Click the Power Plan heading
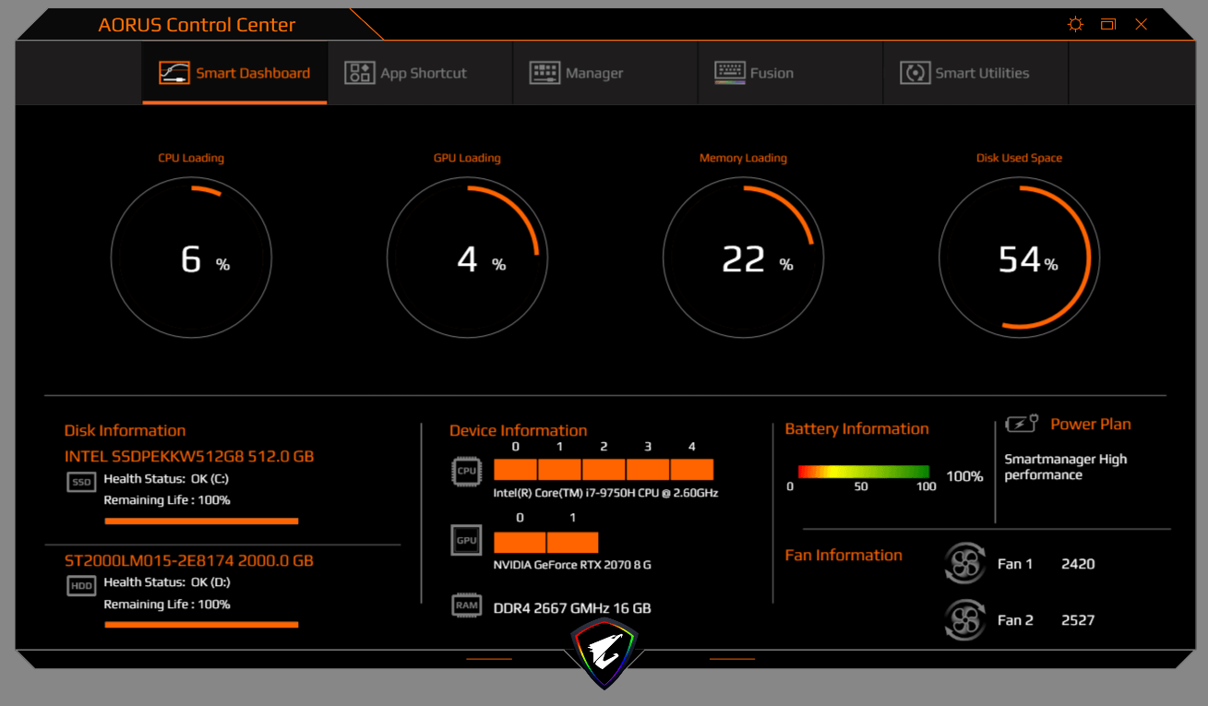The width and height of the screenshot is (1208, 706). tap(1090, 425)
